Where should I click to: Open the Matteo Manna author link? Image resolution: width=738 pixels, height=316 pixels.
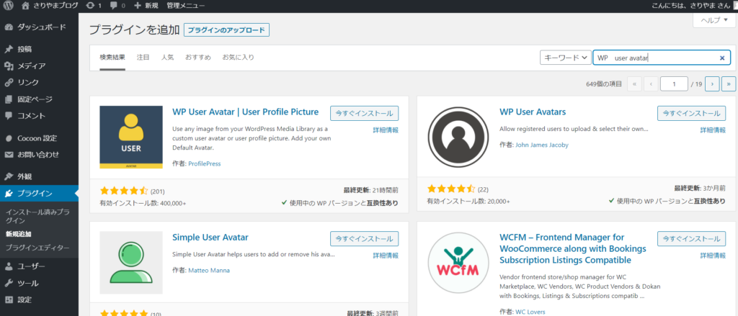coord(209,271)
